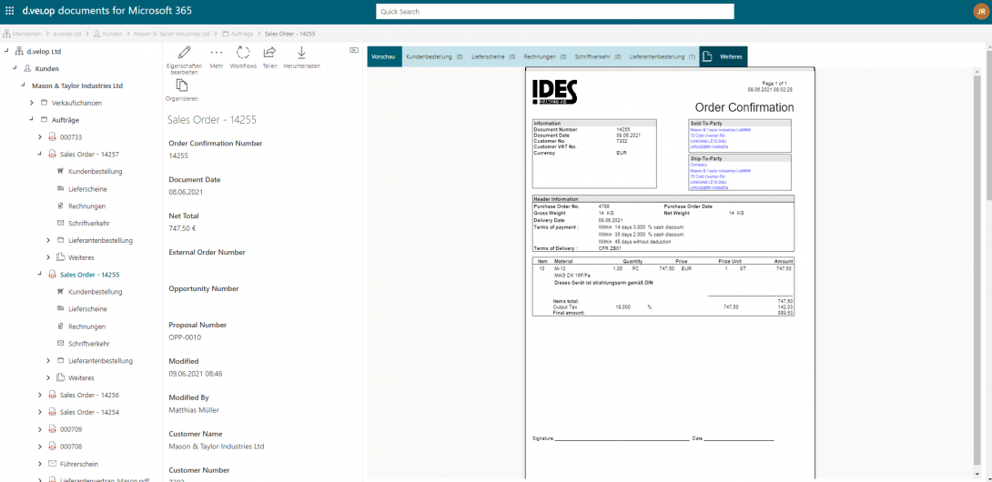Screen dimensions: 992x482
Task: Expand Weiteres under Sales Order - 14257
Action: pyautogui.click(x=49, y=257)
